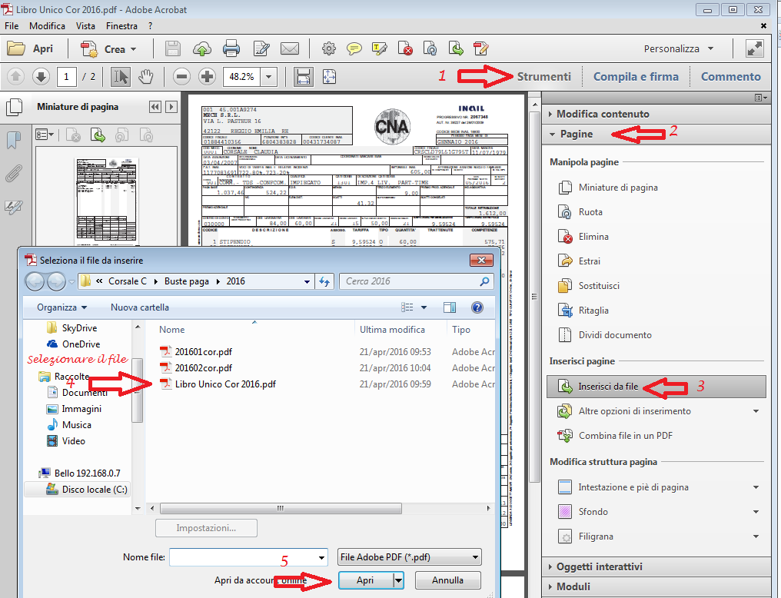Click the envelope email icon
The image size is (781, 598).
290,48
